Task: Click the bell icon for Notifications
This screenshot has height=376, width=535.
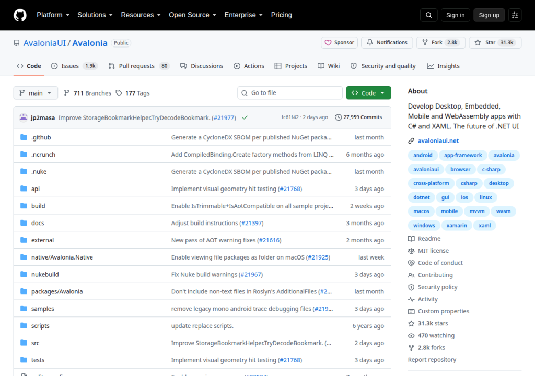Action: click(x=370, y=42)
